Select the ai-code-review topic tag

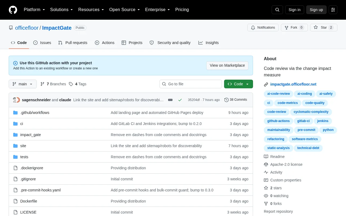[x=278, y=94]
